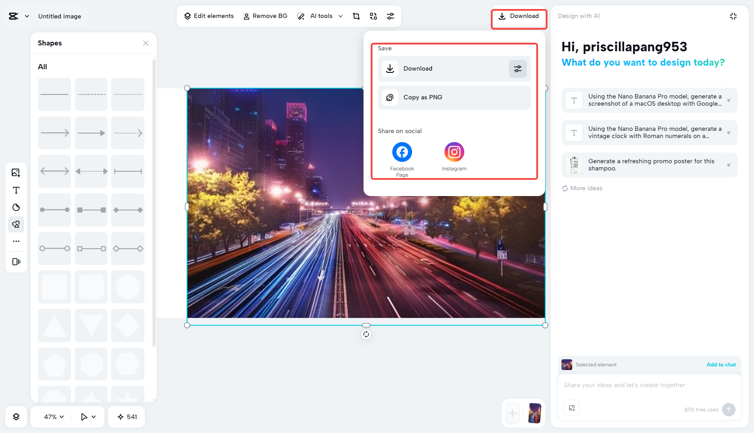Insert a dotted line shape
This screenshot has width=754, height=433.
pyautogui.click(x=128, y=94)
